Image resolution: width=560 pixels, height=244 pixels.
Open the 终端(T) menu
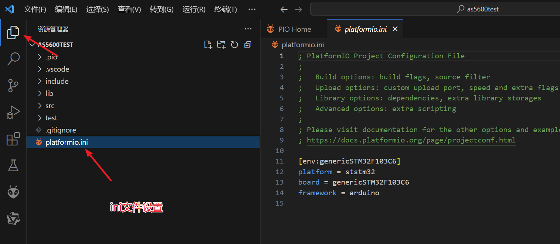coord(225,9)
